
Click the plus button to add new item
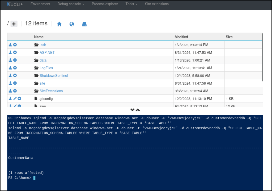coord(14,24)
